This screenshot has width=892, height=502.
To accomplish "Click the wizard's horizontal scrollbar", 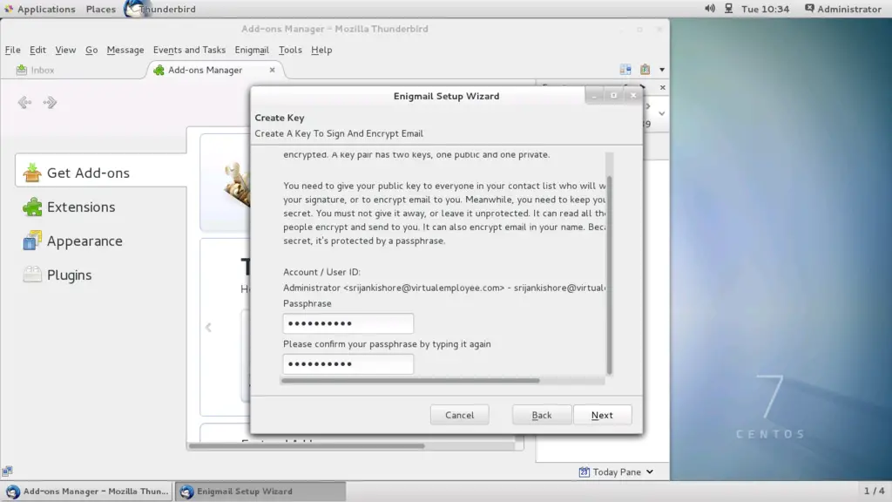I will [410, 380].
